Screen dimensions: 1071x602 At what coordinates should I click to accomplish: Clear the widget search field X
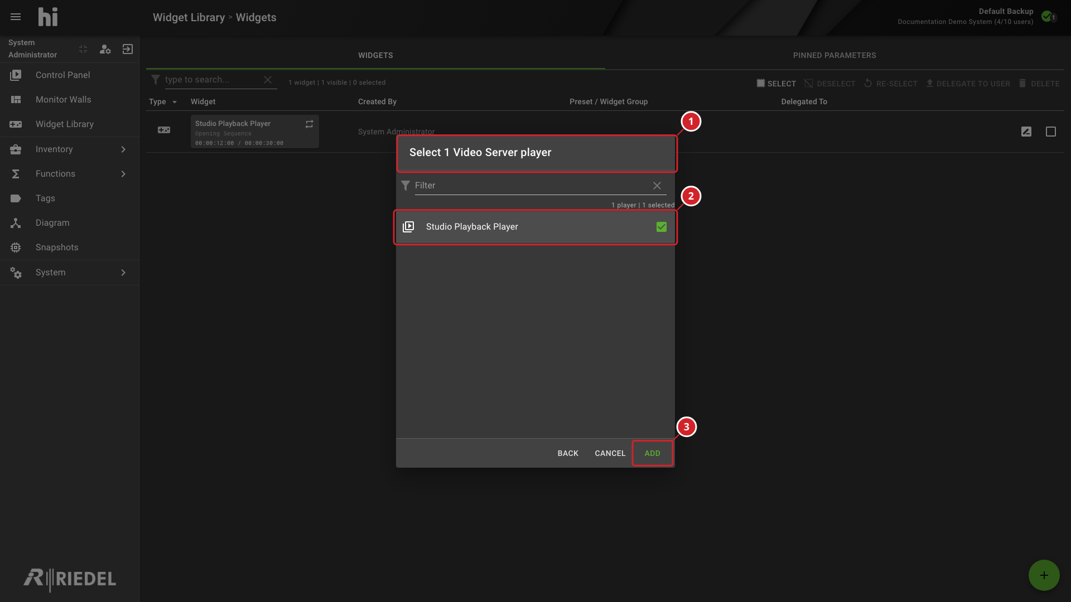(x=268, y=80)
